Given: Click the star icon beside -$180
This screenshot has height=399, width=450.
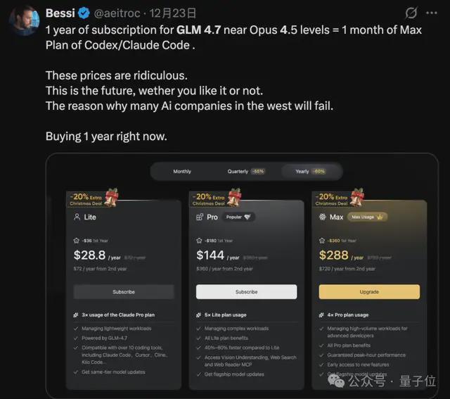Looking at the screenshot, I should (199, 239).
